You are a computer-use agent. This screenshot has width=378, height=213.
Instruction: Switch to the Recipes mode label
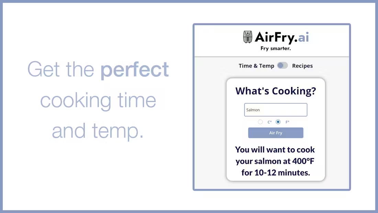pyautogui.click(x=302, y=66)
